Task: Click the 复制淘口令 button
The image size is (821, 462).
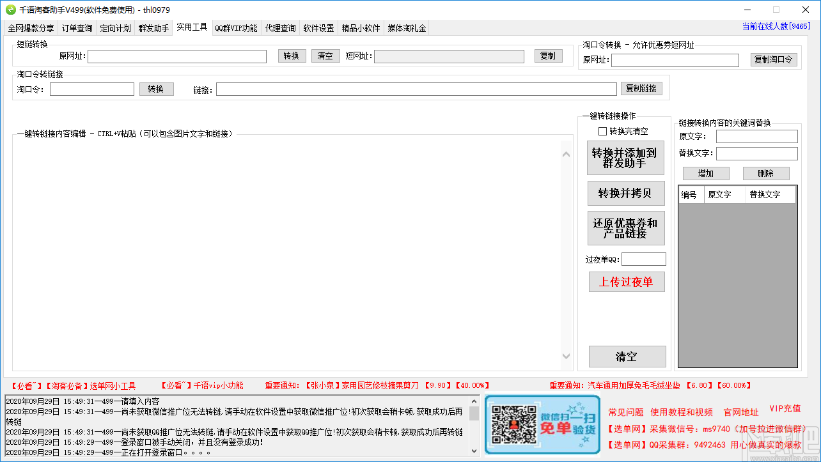Action: [774, 60]
